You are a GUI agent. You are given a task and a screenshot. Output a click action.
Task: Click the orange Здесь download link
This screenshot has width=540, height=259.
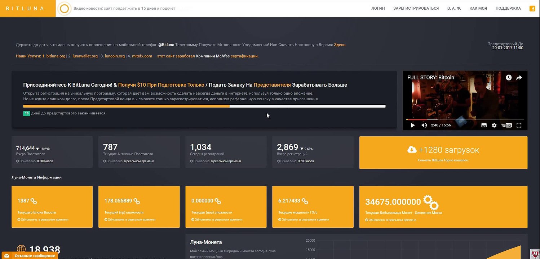tap(340, 45)
